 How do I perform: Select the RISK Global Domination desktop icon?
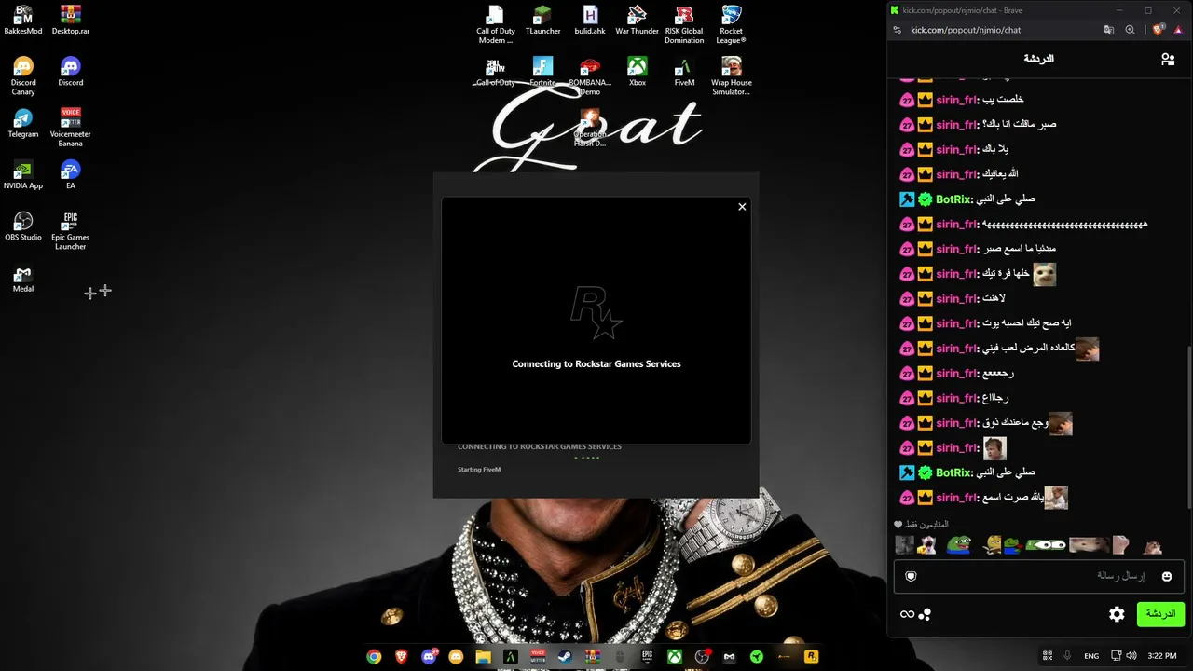684,24
